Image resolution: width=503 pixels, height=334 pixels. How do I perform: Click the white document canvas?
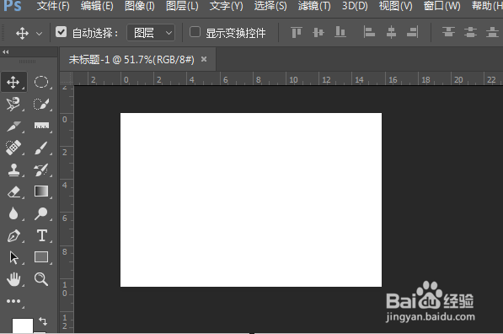click(251, 199)
